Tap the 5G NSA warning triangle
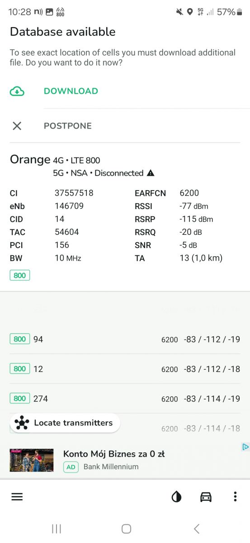Viewport: 250px width, 543px height. [151, 173]
